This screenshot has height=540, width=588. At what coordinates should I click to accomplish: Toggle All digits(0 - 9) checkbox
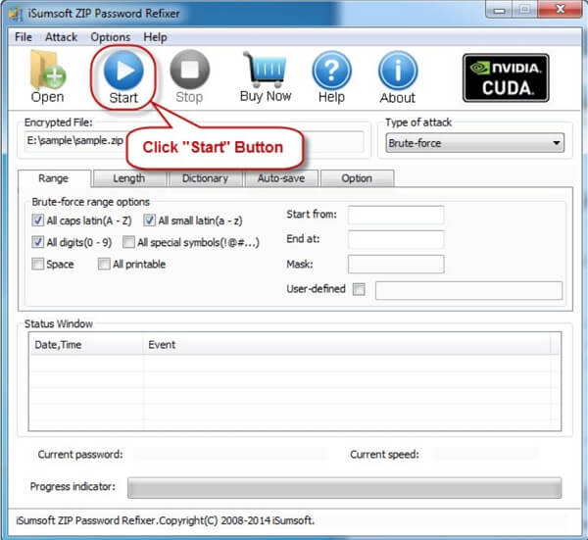(x=37, y=242)
